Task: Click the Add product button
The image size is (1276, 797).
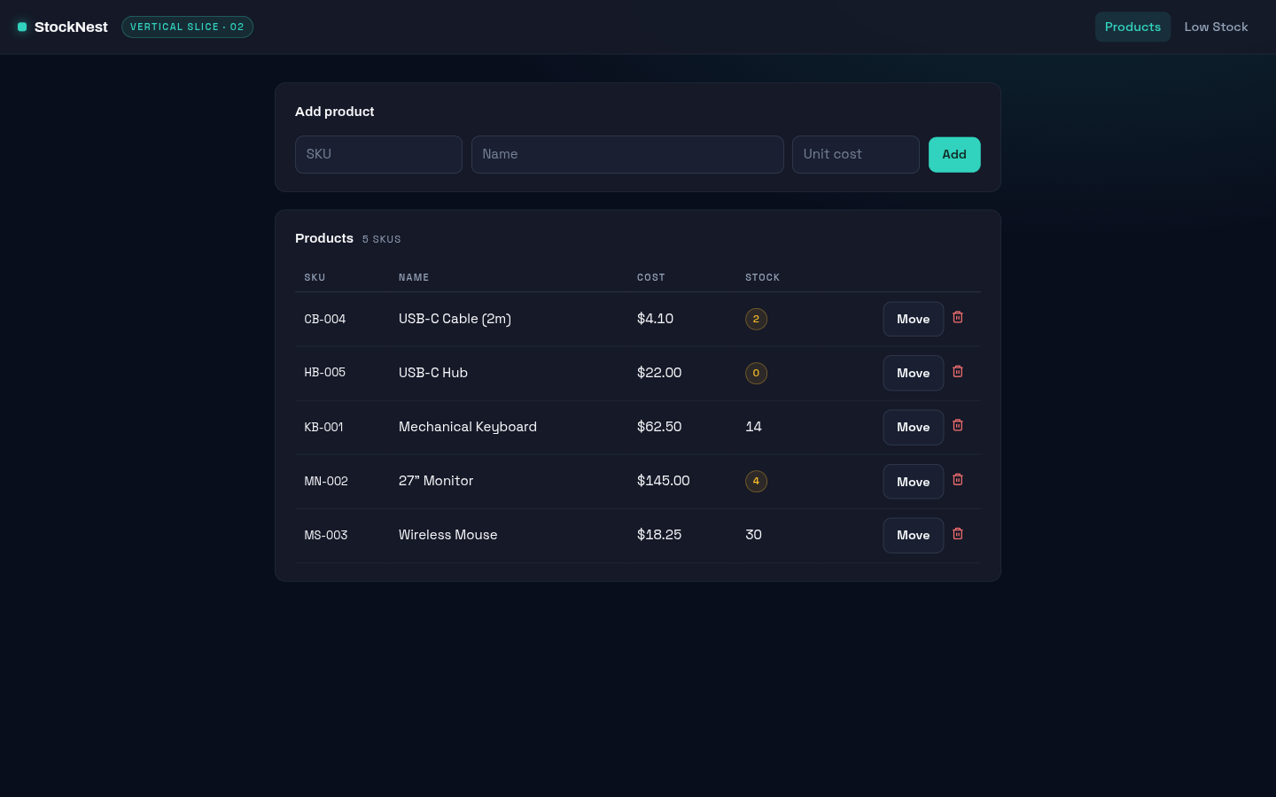Action: tap(954, 154)
